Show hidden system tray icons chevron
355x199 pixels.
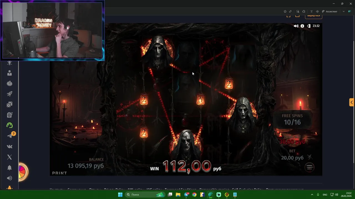(312, 195)
